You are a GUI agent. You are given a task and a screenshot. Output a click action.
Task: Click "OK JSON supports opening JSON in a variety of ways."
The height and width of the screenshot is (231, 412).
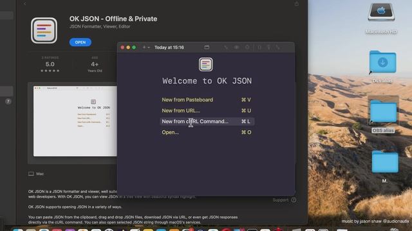pos(75,207)
